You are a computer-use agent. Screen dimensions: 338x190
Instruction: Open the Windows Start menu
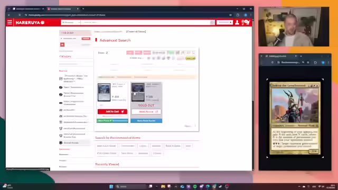(x=111, y=186)
